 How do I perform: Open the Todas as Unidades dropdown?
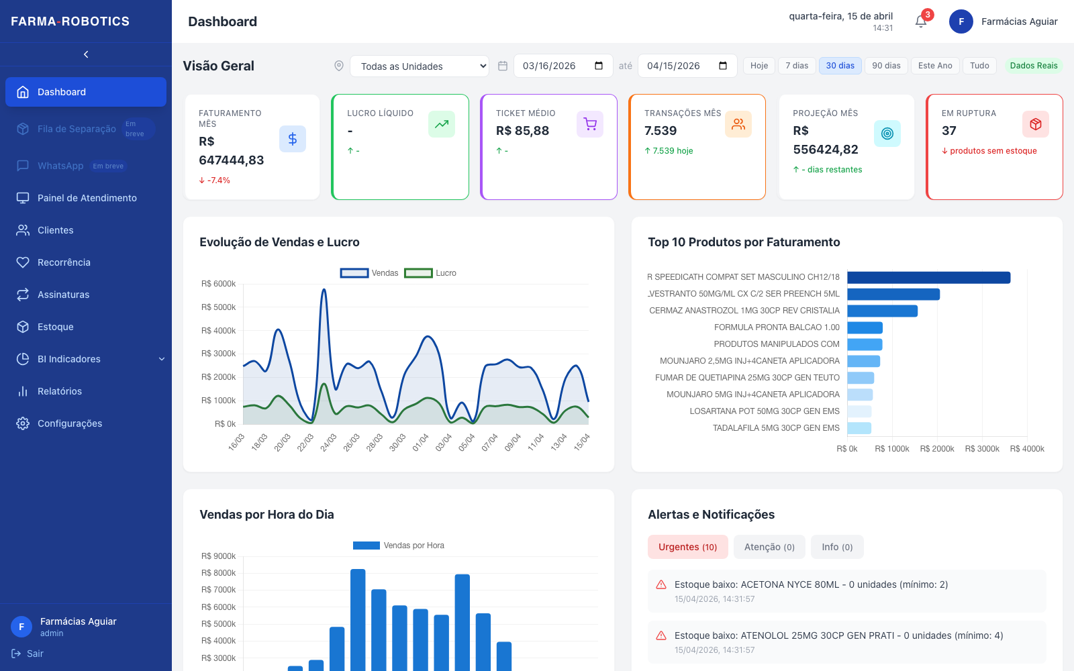click(x=420, y=66)
